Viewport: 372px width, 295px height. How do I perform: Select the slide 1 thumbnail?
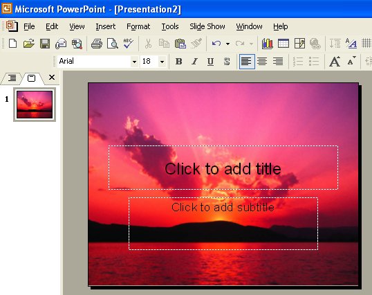(x=35, y=105)
